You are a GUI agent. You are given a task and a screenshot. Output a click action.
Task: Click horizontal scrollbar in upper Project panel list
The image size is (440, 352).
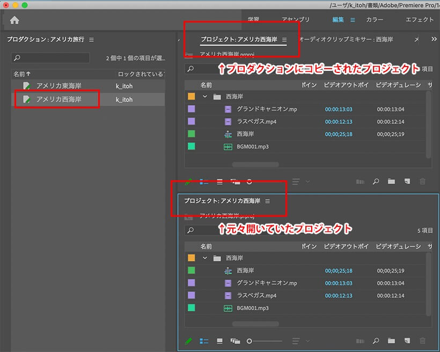pyautogui.click(x=255, y=164)
